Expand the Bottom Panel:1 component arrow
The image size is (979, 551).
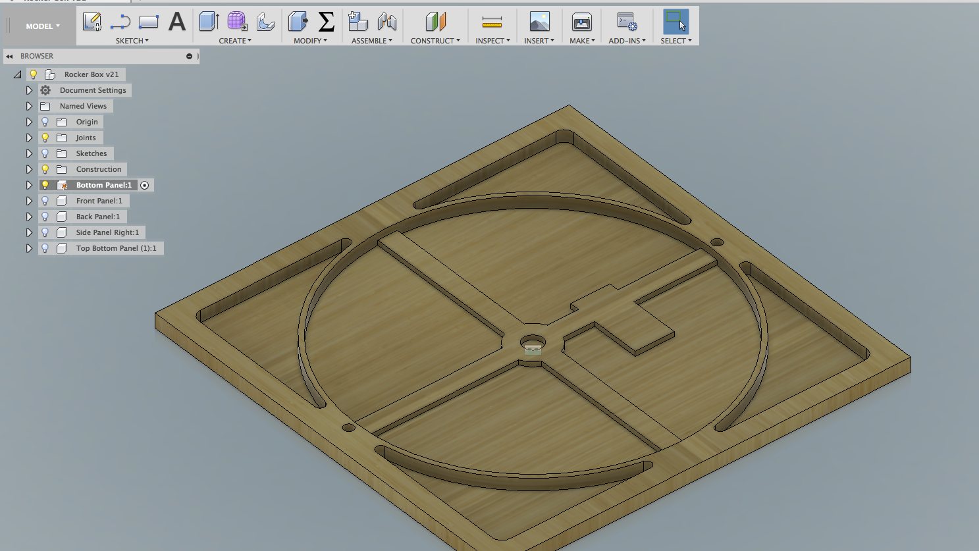29,185
